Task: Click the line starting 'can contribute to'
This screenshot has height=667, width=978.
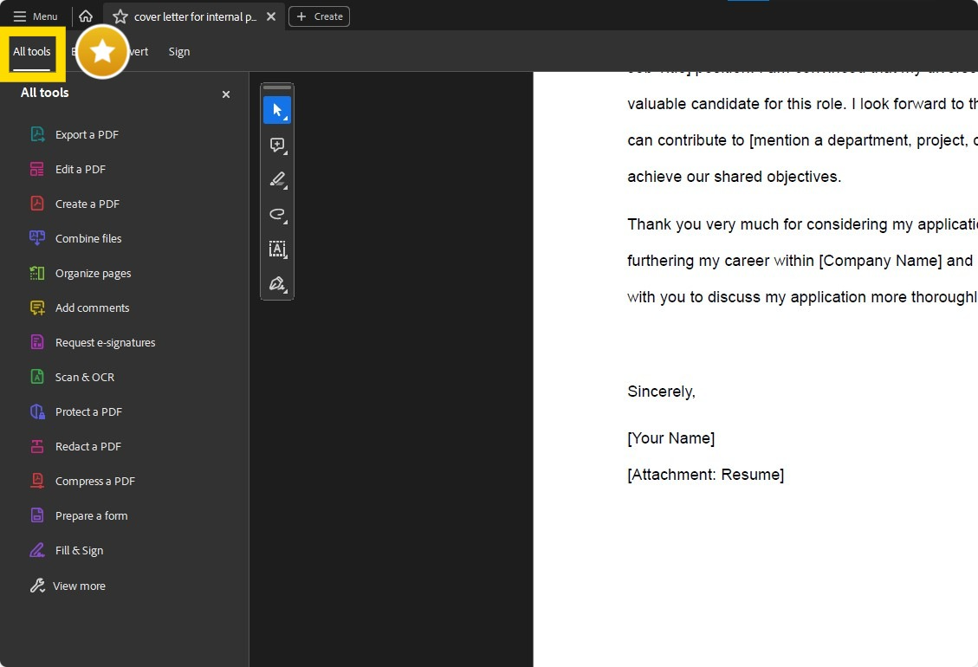Action: [x=802, y=139]
